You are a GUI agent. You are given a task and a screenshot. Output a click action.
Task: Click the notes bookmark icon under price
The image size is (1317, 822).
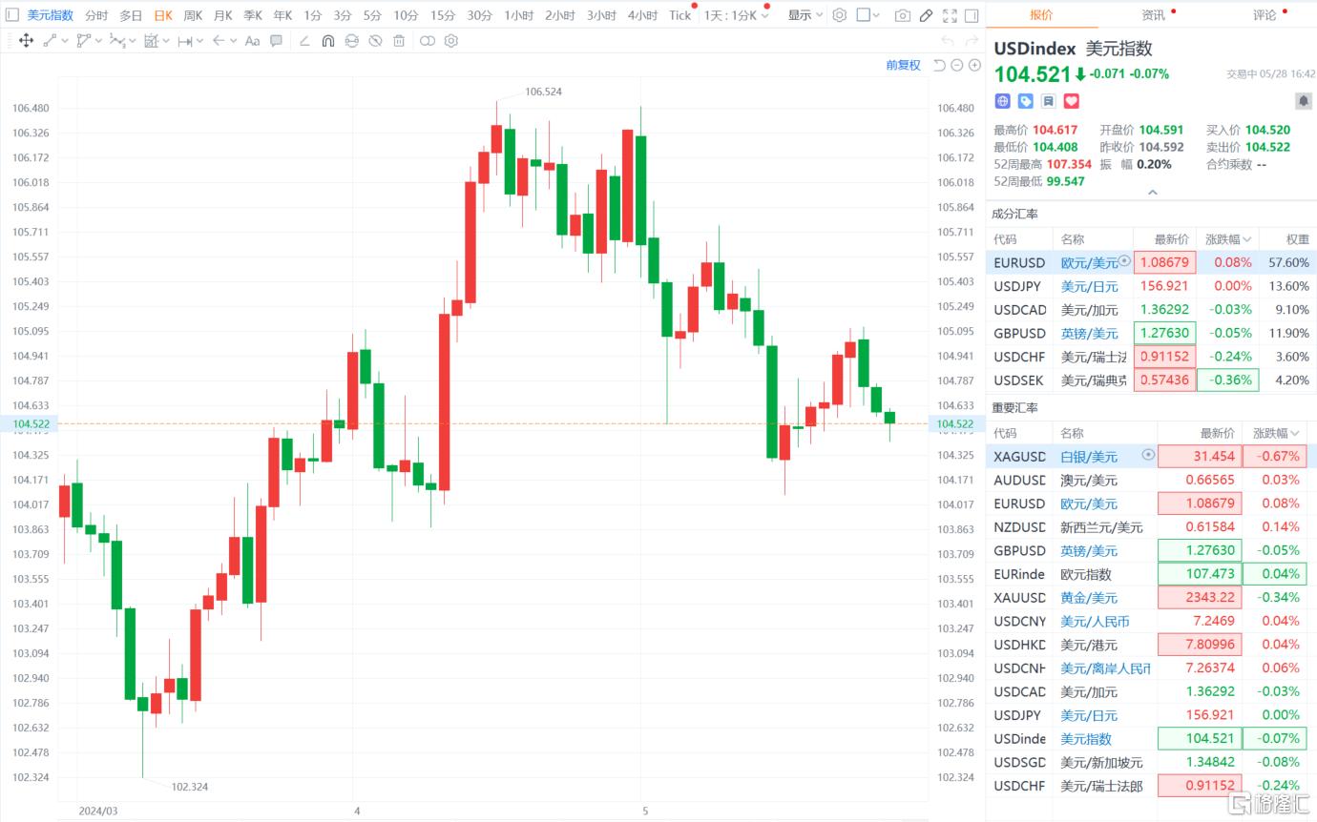pos(1048,101)
